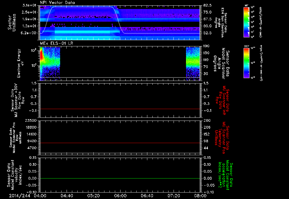Click the ELS spectrogram block near 08:00
The height and width of the screenshot is (199, 289).
tap(193, 64)
